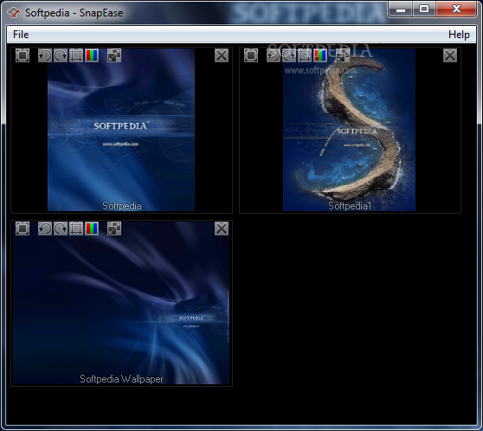Click resize icon on Softpedia image
Screen dimensions: 483x431
click(x=114, y=55)
